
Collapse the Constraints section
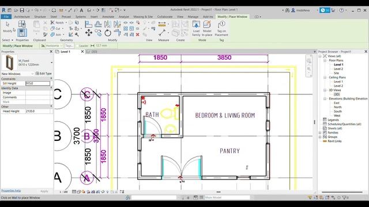51,79
